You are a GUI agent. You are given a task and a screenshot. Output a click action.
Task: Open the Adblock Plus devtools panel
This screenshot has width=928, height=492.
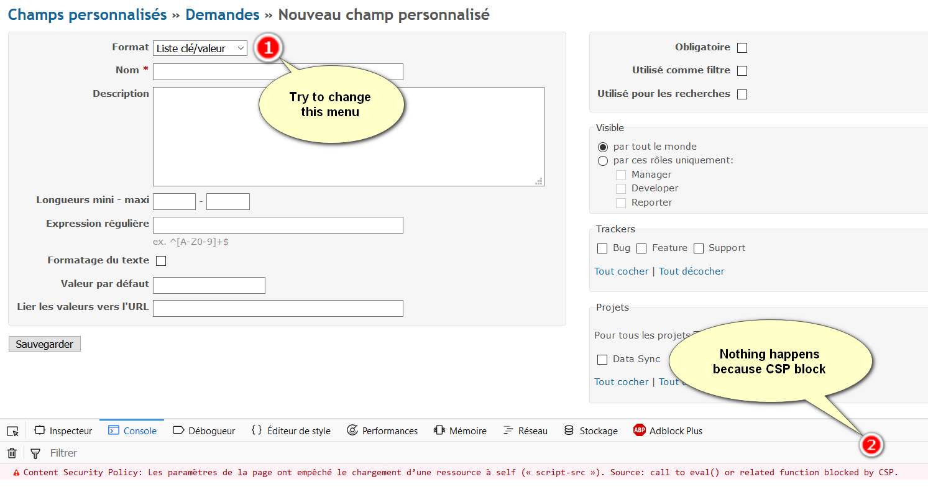pos(668,430)
